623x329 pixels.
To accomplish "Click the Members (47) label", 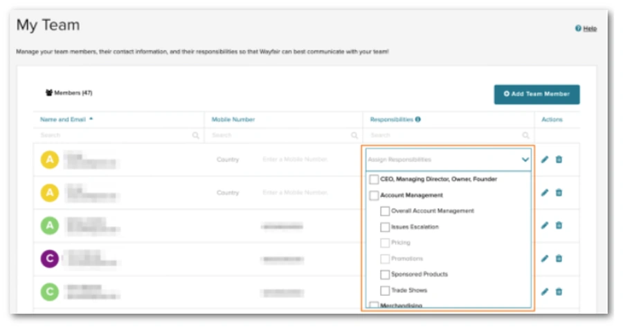I will pos(73,93).
